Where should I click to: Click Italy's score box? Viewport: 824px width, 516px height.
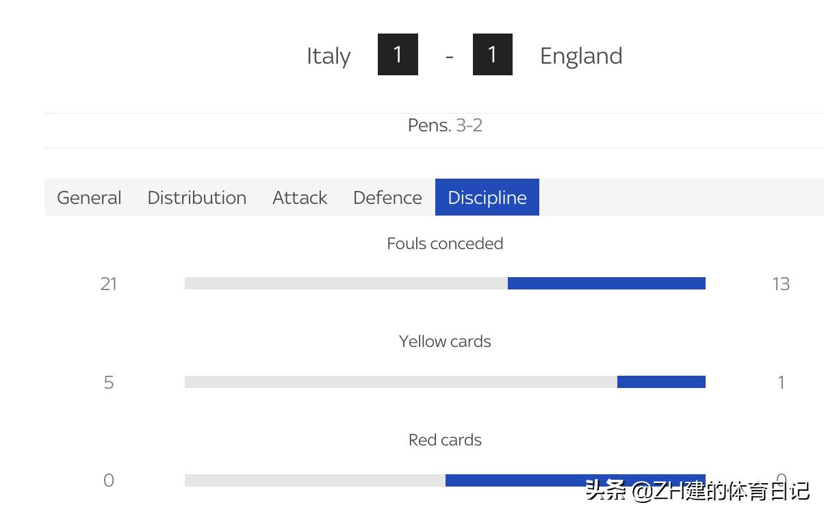pos(398,55)
